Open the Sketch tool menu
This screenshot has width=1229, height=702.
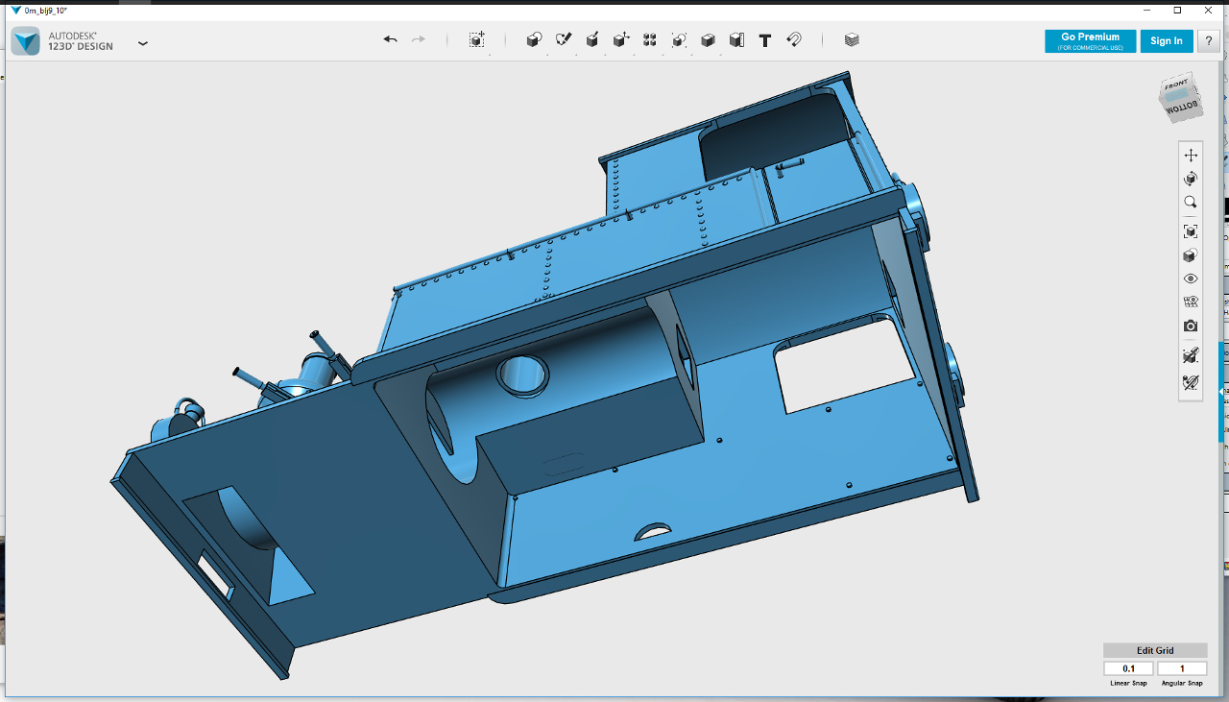(x=564, y=39)
